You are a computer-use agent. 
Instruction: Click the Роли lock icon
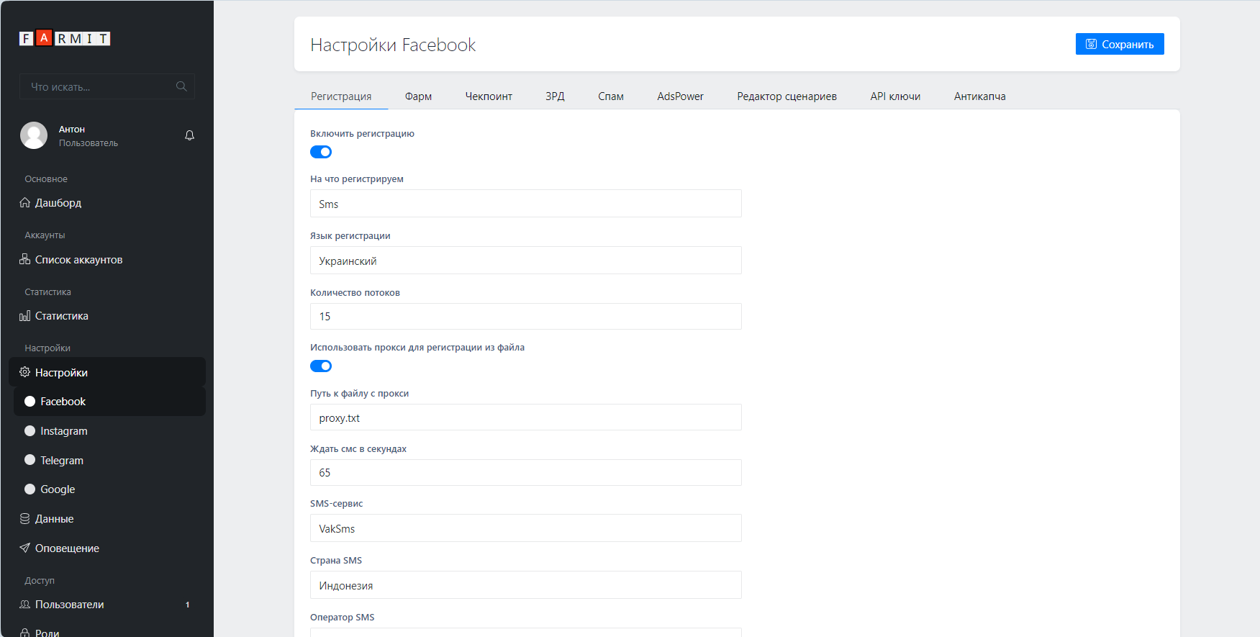(25, 632)
